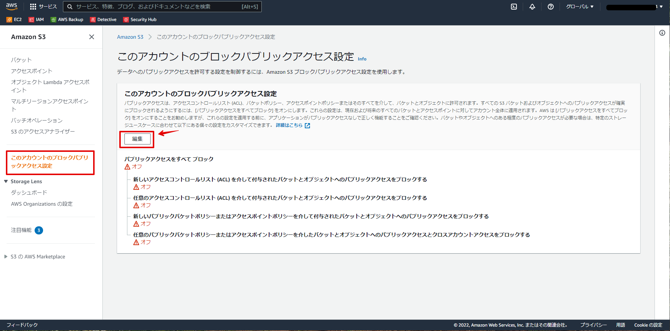The width and height of the screenshot is (670, 331).
Task: Open the CloudShell terminal icon
Action: click(514, 7)
